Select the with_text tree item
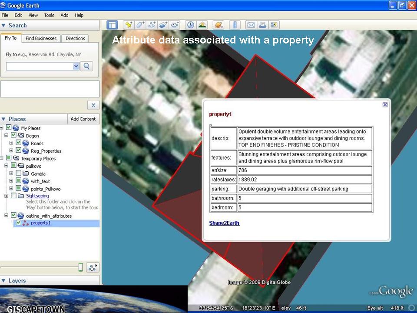Screen dimensions: 417x313 (40, 181)
